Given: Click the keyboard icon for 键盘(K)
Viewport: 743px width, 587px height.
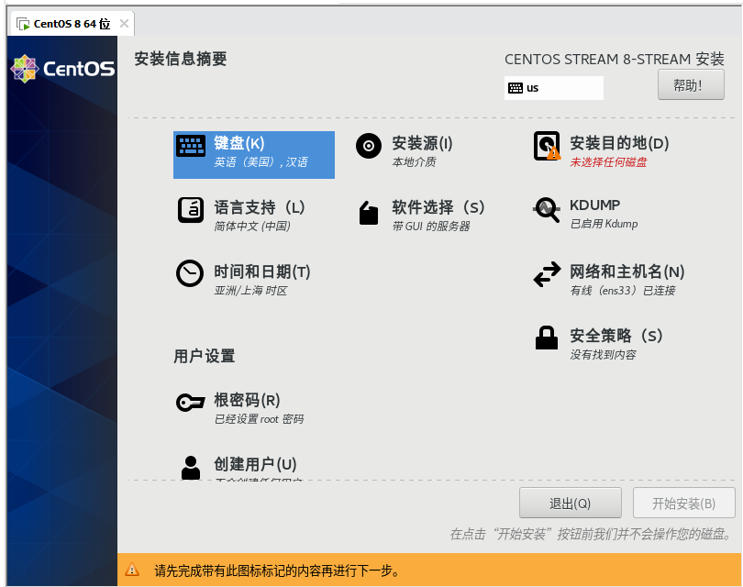Looking at the screenshot, I should pyautogui.click(x=191, y=146).
